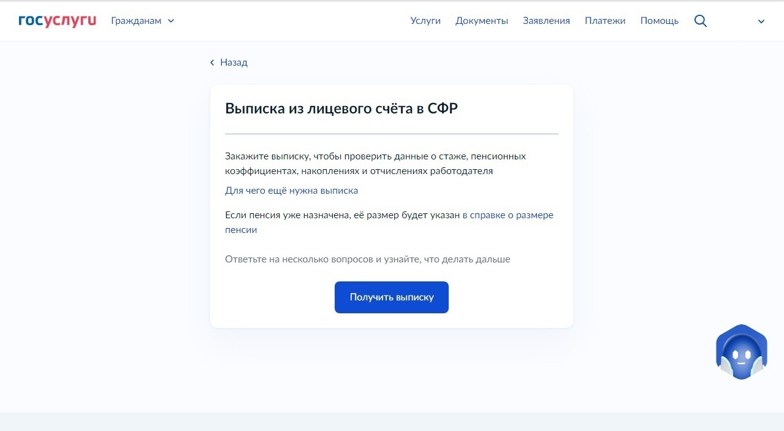Click the chevron arrow next to Гражданам
This screenshot has width=784, height=431.
pyautogui.click(x=171, y=21)
